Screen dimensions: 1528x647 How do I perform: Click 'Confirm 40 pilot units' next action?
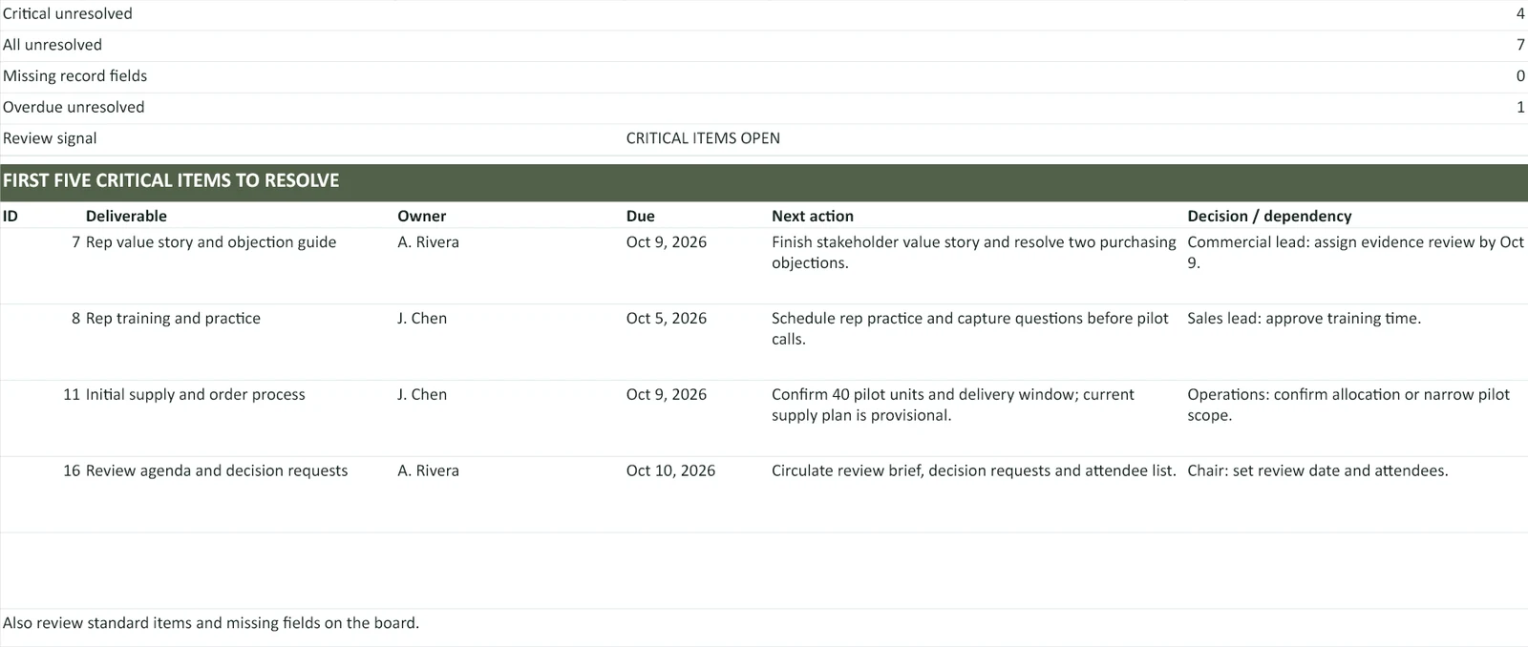(x=953, y=405)
